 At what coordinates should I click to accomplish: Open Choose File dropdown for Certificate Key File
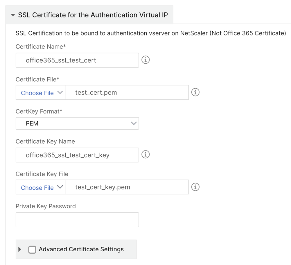click(x=40, y=187)
